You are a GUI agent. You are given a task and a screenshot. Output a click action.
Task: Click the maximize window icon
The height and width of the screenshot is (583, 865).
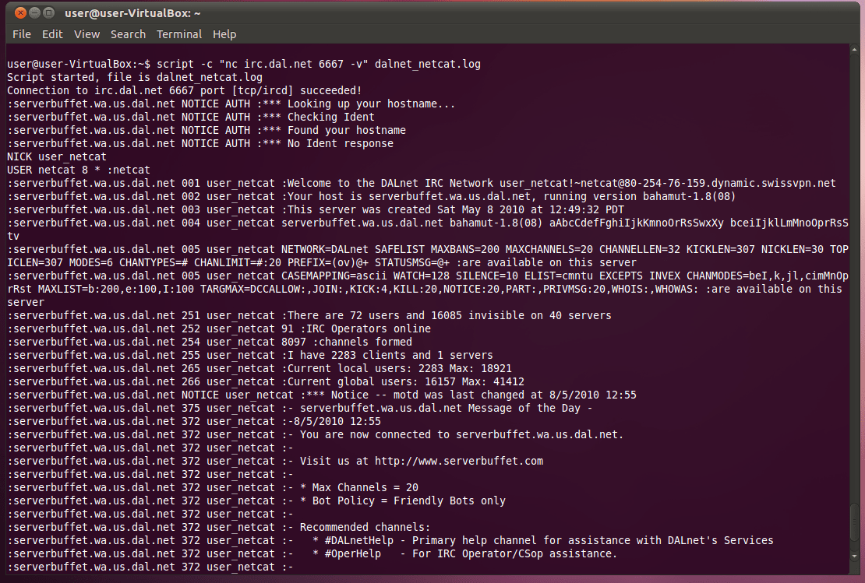coord(48,12)
